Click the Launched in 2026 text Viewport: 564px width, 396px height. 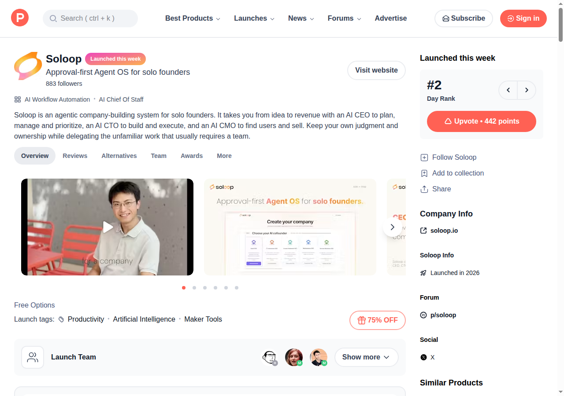point(455,273)
